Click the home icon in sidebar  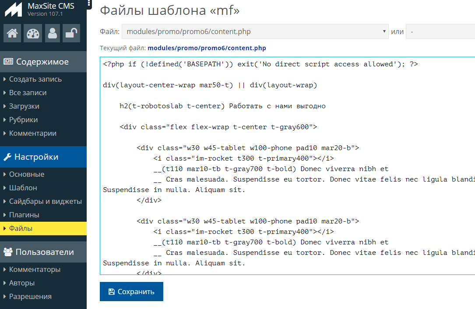coord(12,33)
